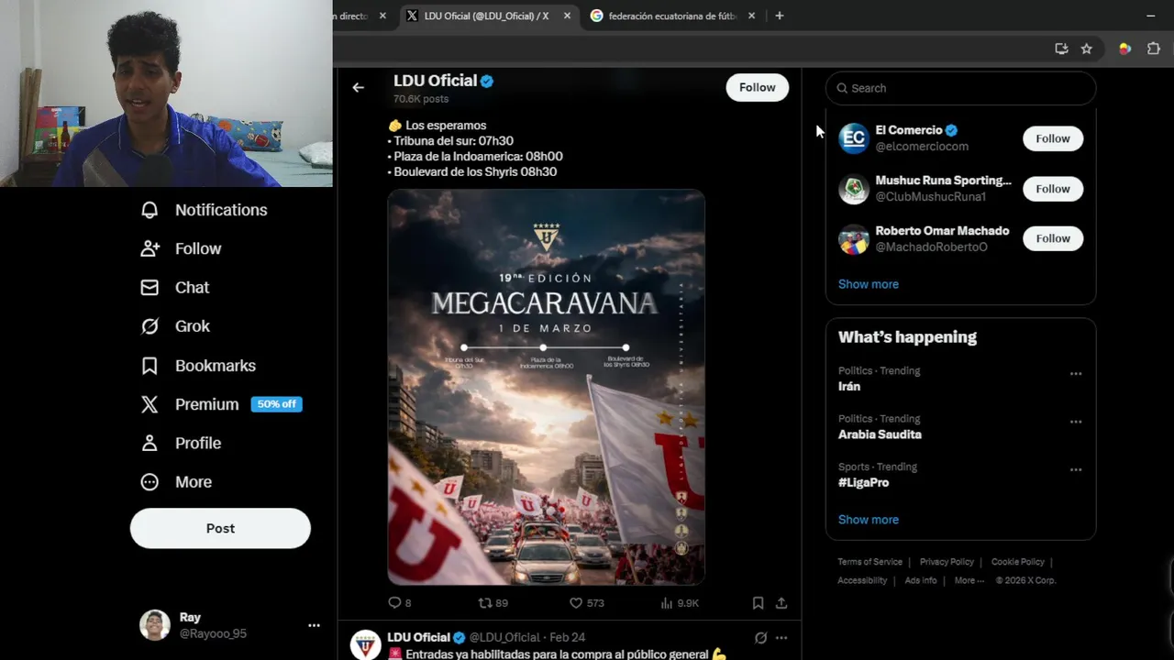Share the Megacaravana post
The height and width of the screenshot is (660, 1174).
point(781,603)
